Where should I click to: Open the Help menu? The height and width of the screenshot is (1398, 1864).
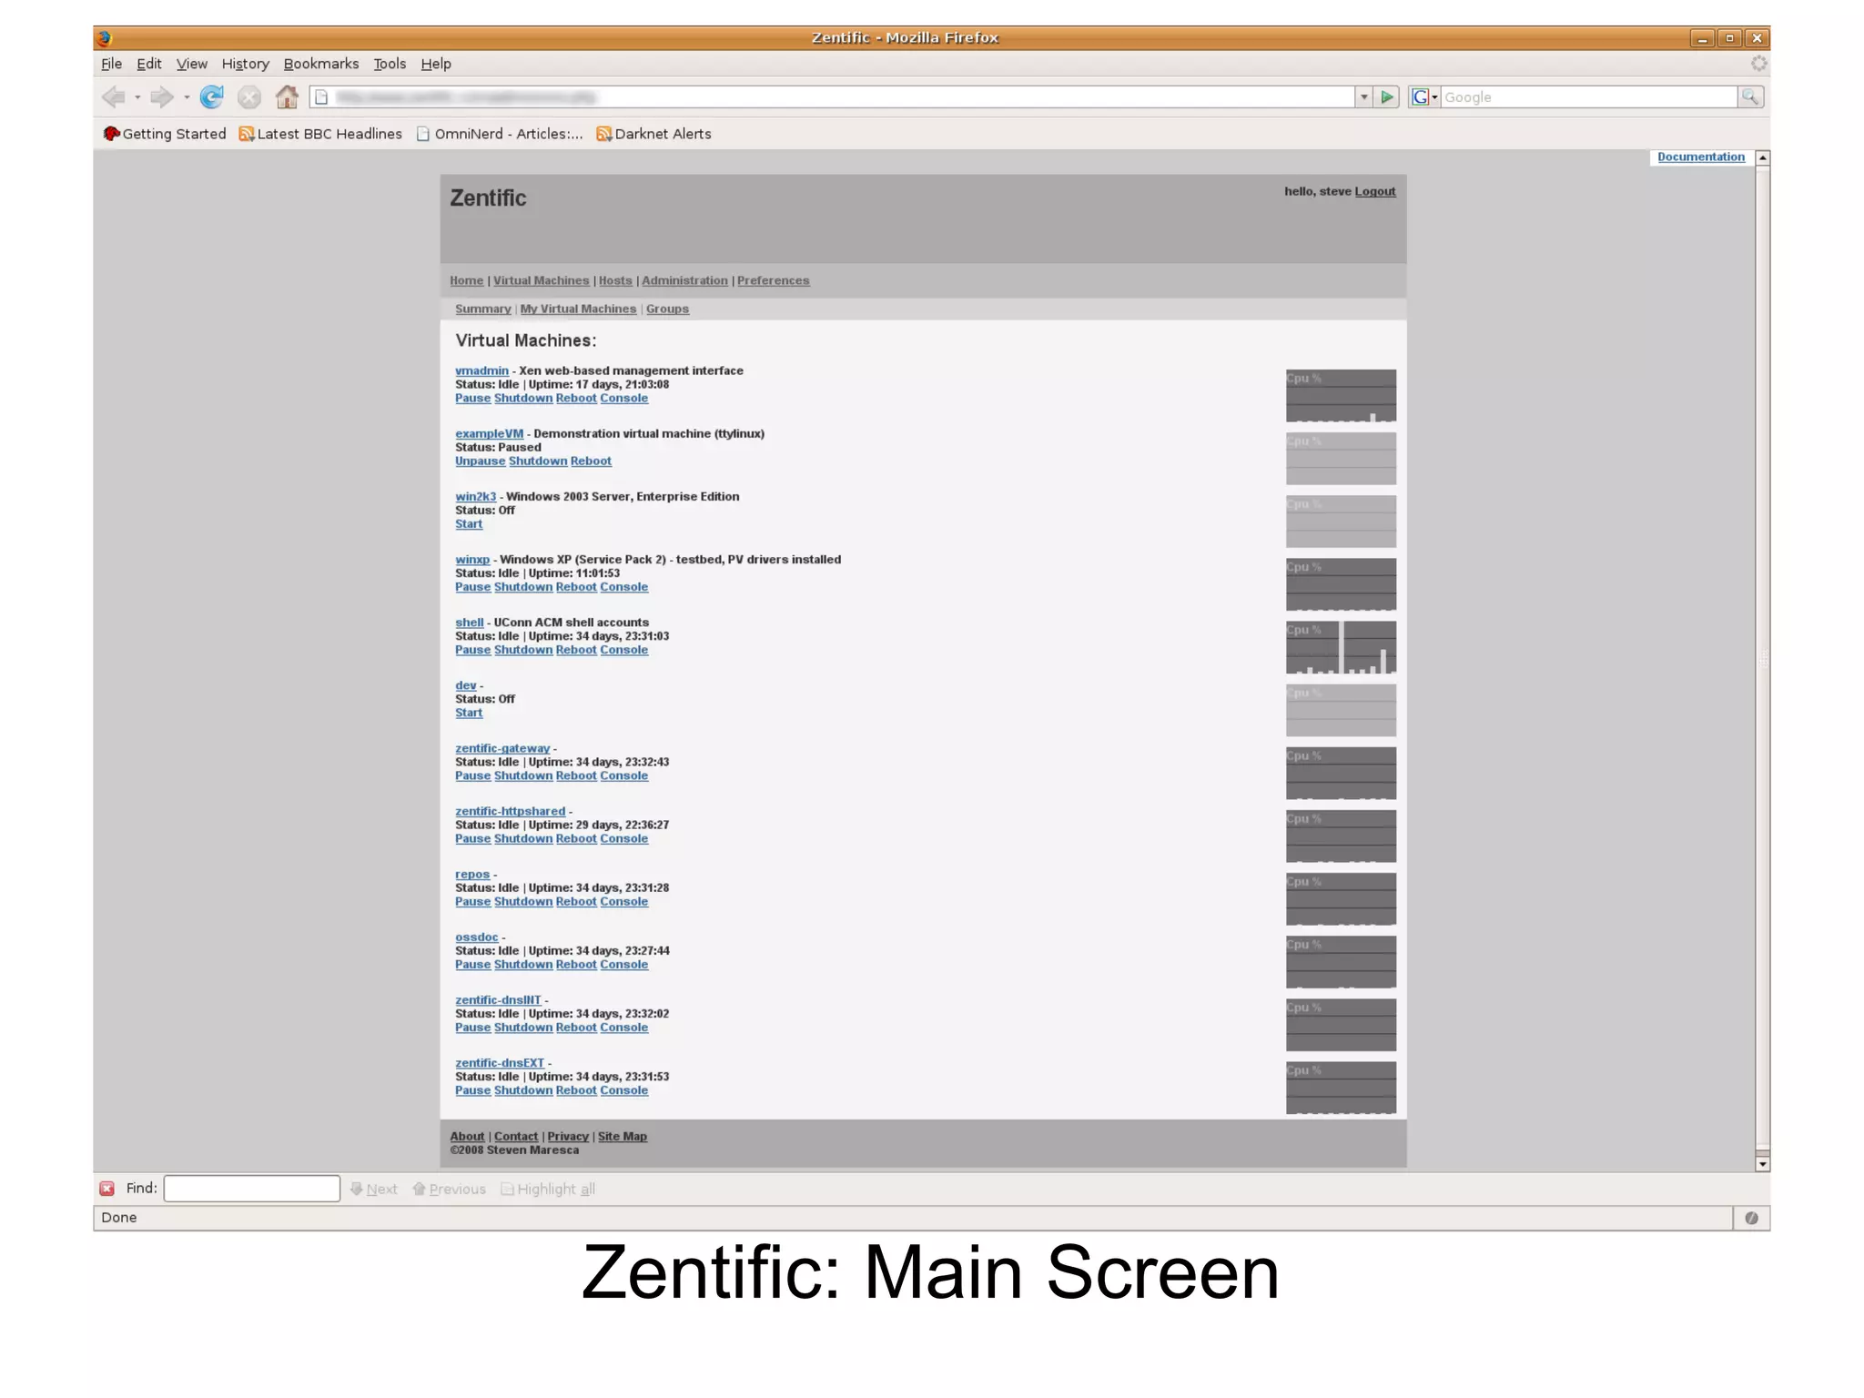(x=436, y=64)
